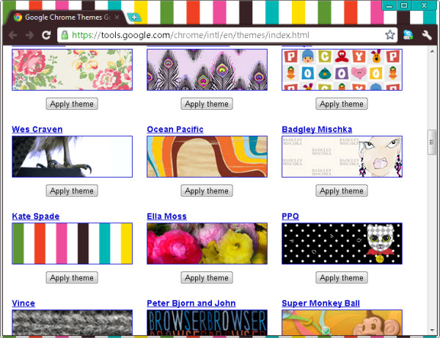Viewport: 440px width, 338px height.
Task: Click the address bar URL field
Action: click(x=220, y=34)
